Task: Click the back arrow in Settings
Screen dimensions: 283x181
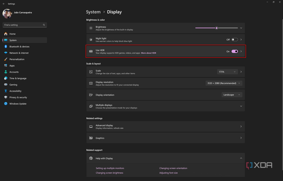Action: 4,4
